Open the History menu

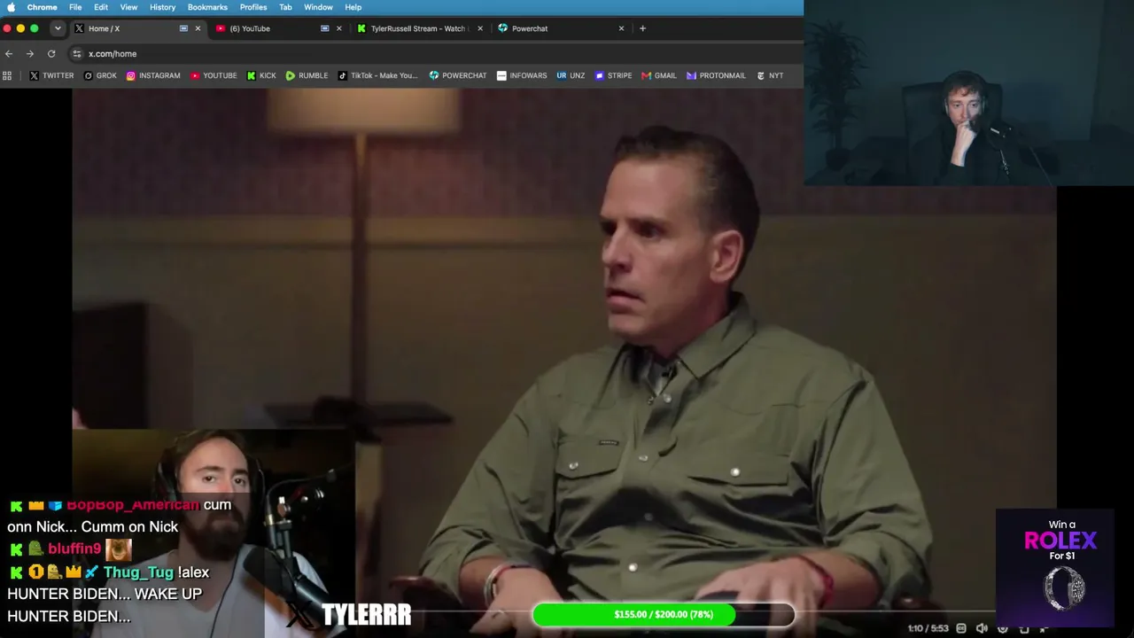pyautogui.click(x=162, y=7)
